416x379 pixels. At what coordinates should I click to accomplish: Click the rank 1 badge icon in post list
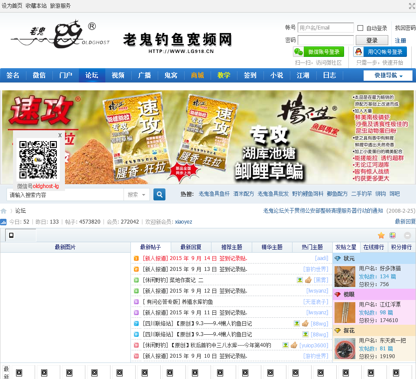[x=136, y=258]
